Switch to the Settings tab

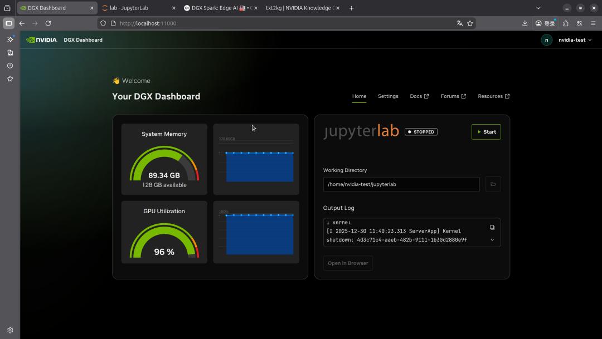click(388, 96)
